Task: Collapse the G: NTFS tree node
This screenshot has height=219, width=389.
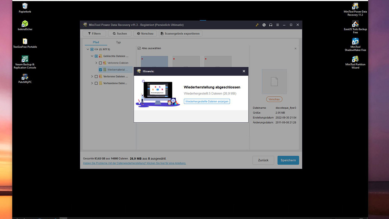Action: coord(88,49)
